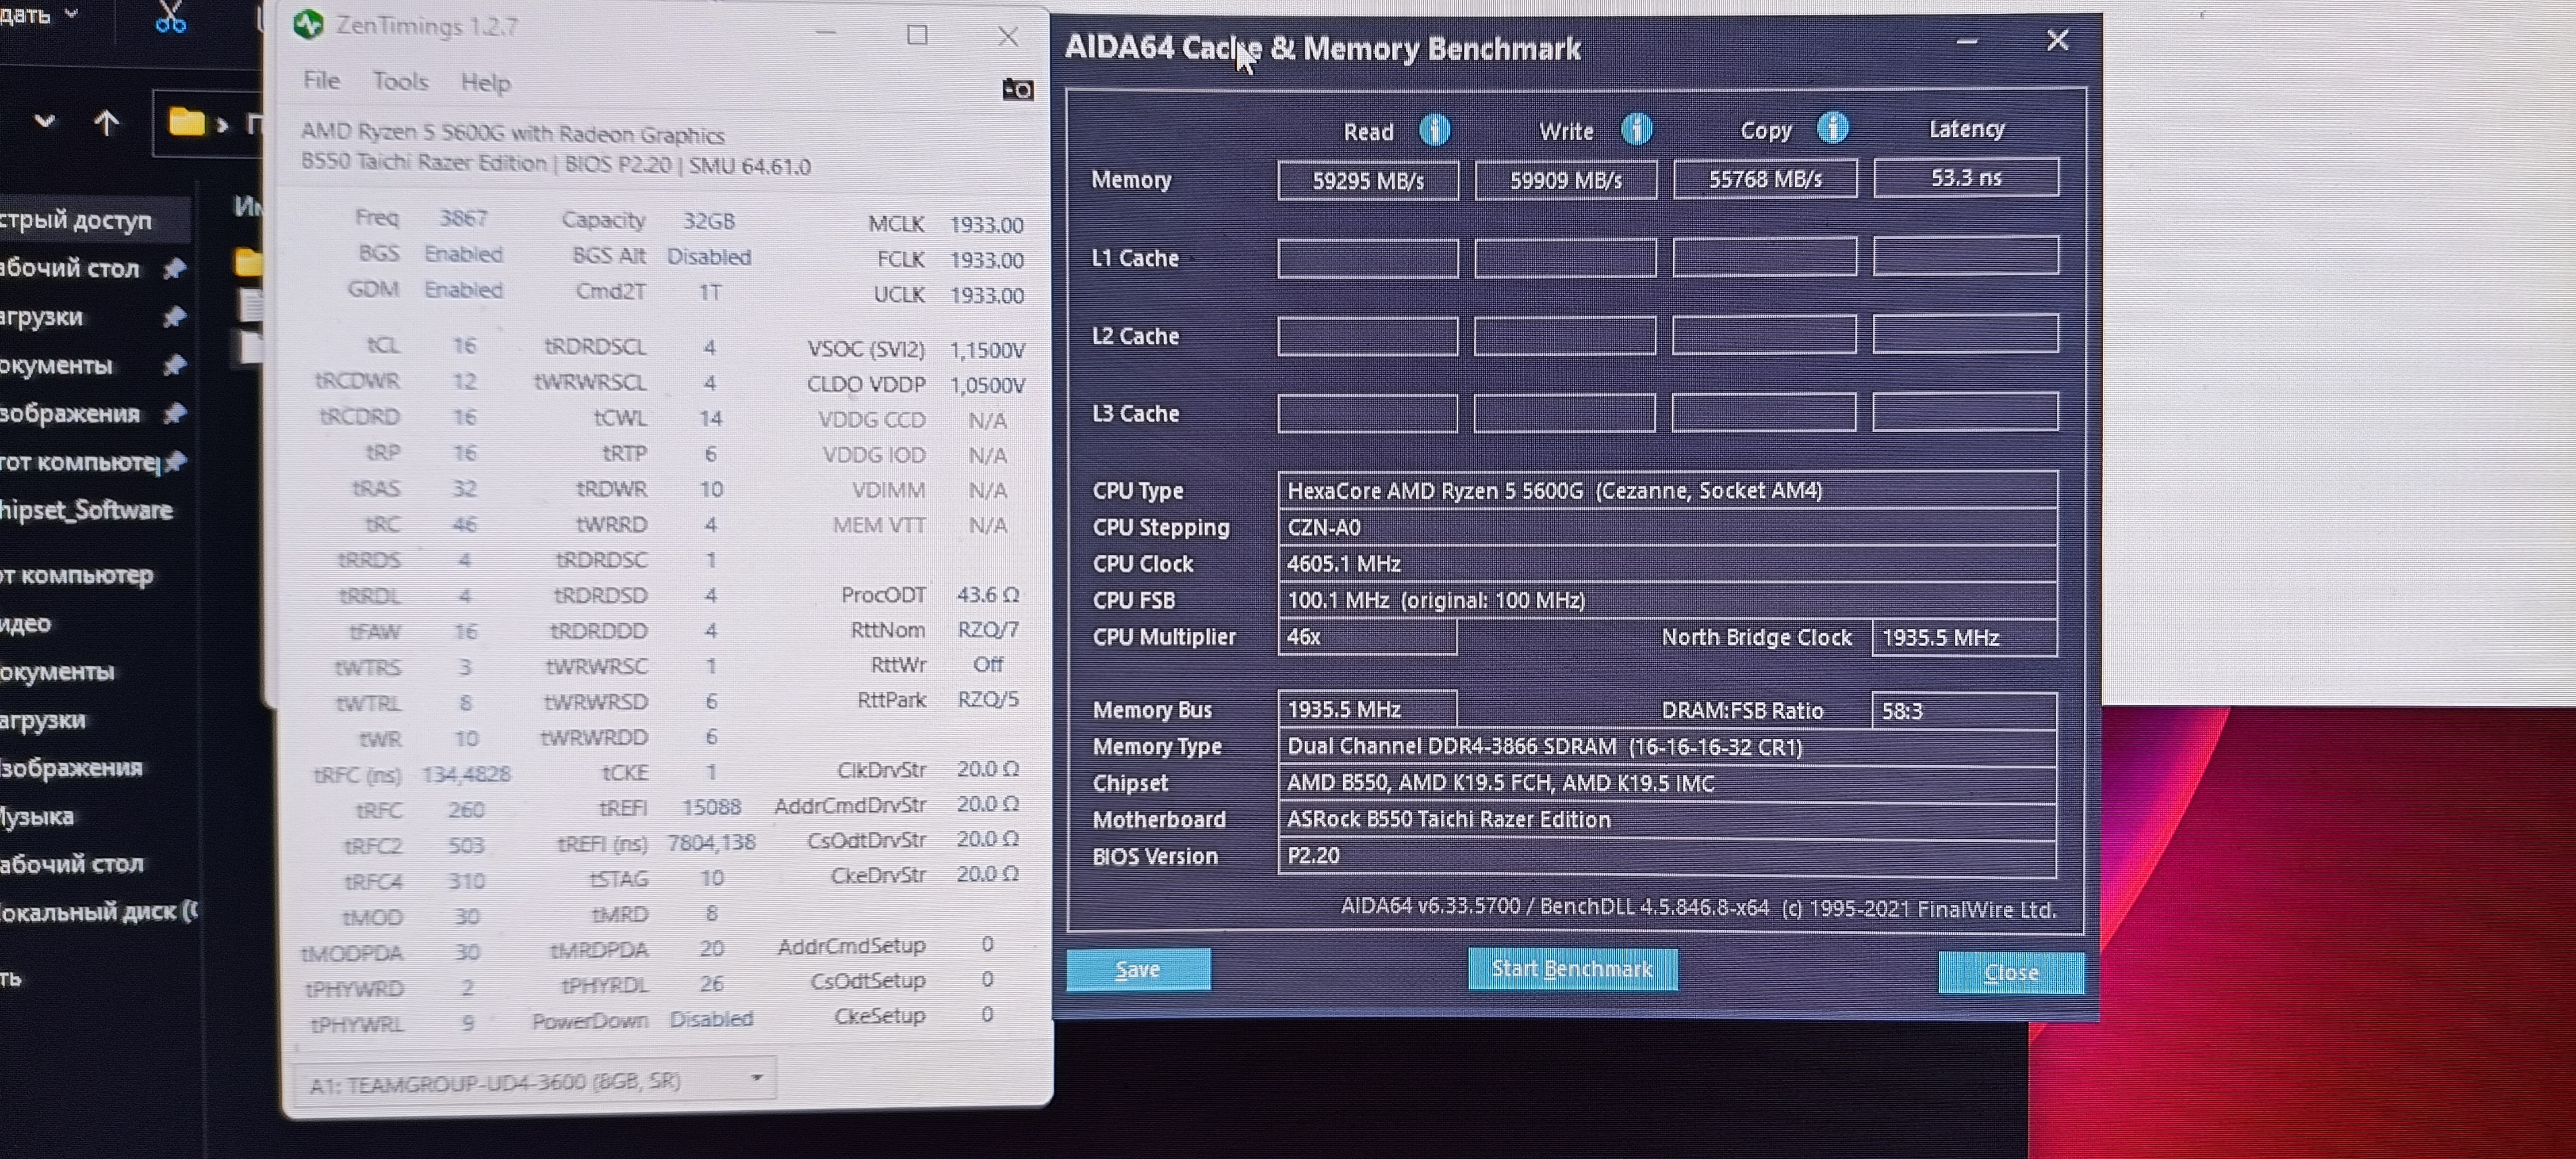Image resolution: width=2576 pixels, height=1159 pixels.
Task: Click the Write benchmark info icon
Action: (1636, 129)
